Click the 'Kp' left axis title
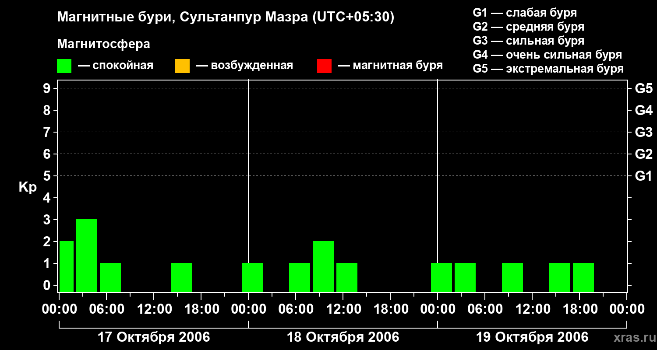 point(28,187)
